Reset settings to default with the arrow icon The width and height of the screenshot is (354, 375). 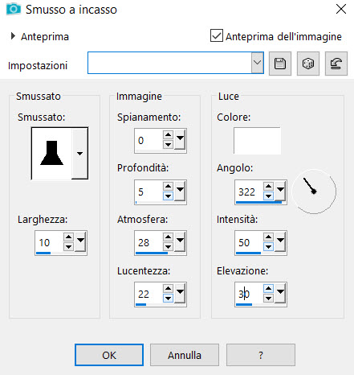[336, 64]
